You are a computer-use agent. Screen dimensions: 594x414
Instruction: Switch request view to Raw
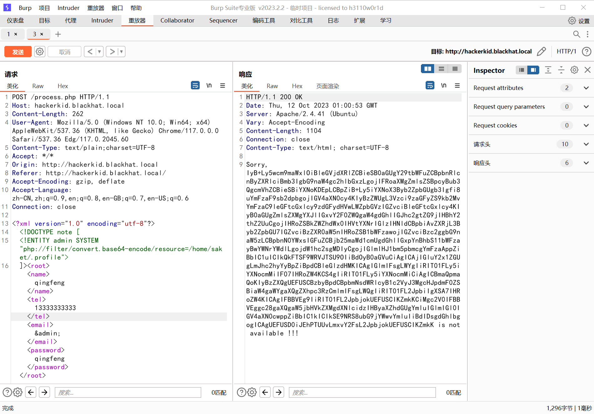(x=38, y=86)
